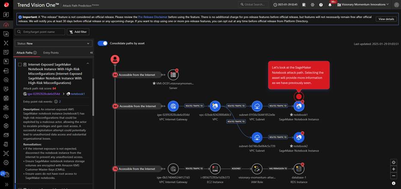Screen dimensions: 401x189
Task: Switch to the Entry Points tab
Action: click(51, 53)
